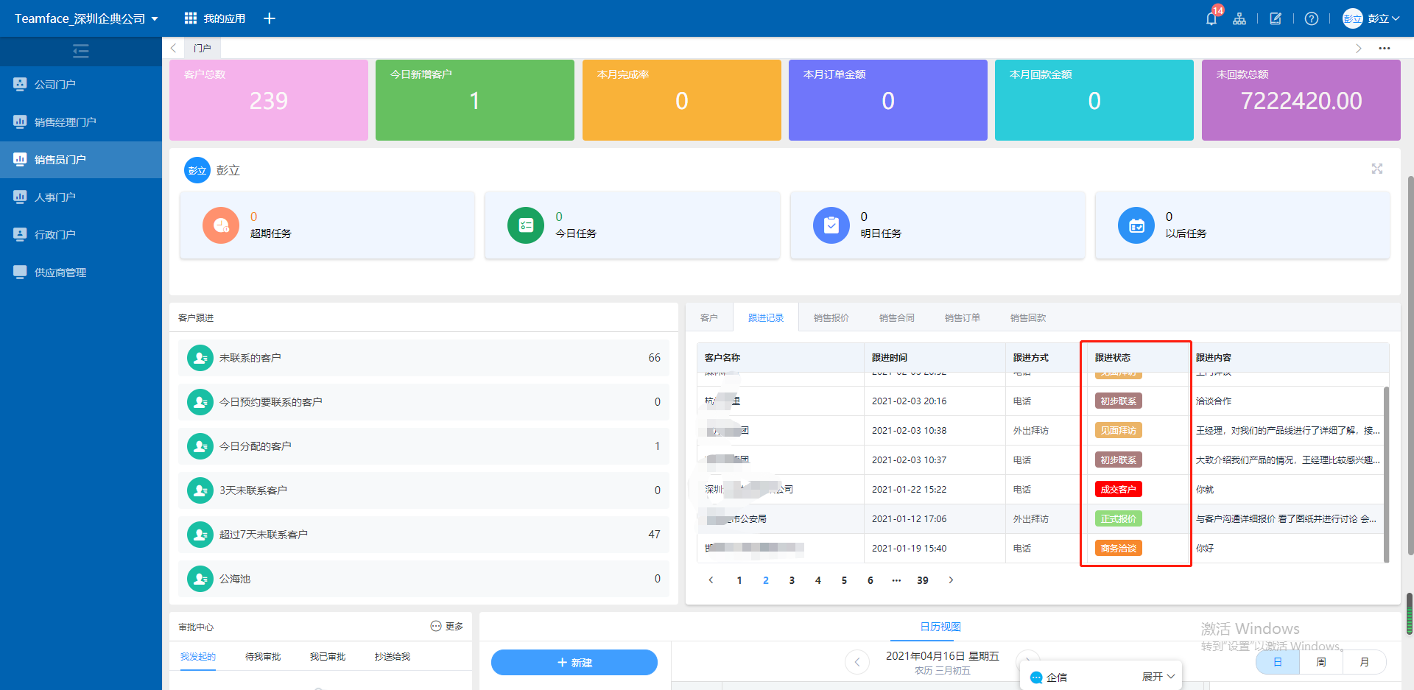Collapse the left sidebar with the hamburger toggle
1414x690 pixels.
point(80,51)
